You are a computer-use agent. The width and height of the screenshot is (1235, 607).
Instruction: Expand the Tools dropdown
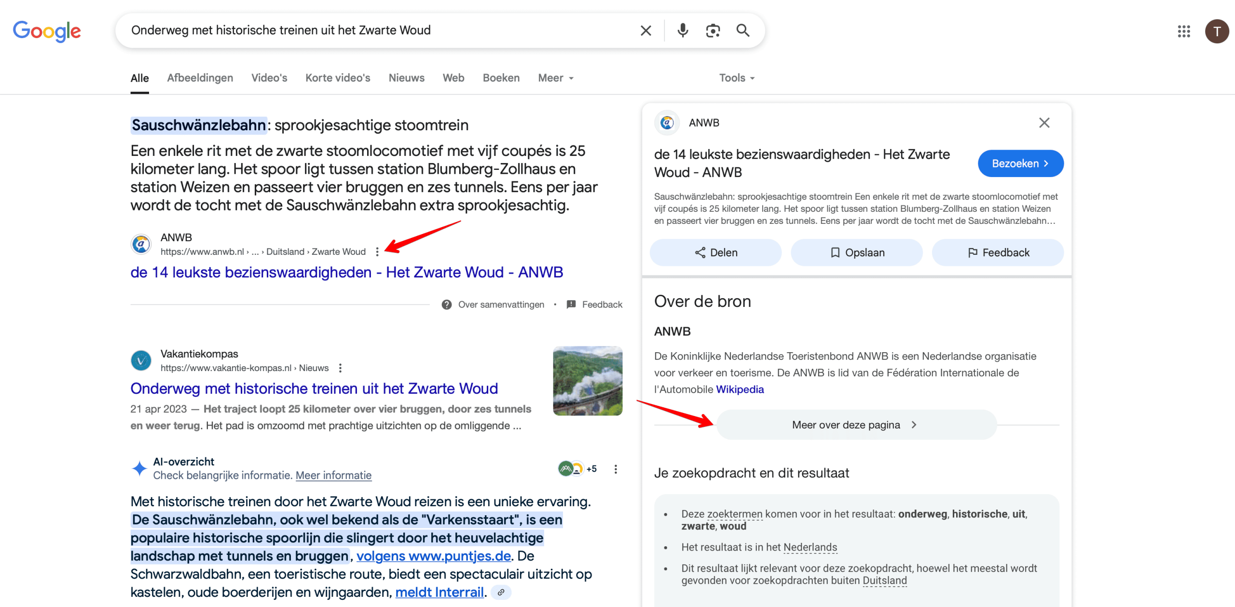tap(737, 78)
